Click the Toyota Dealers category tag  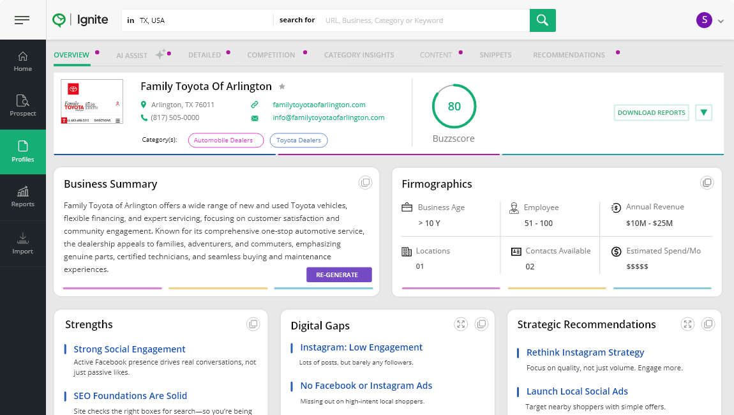[299, 140]
